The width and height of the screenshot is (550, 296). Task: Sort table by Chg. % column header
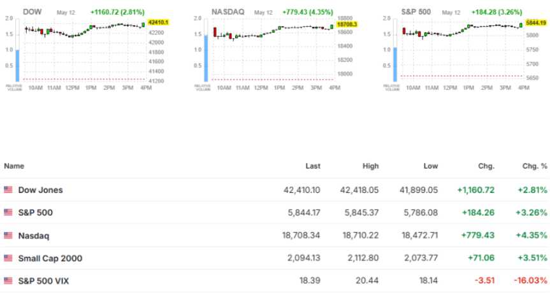(x=535, y=166)
